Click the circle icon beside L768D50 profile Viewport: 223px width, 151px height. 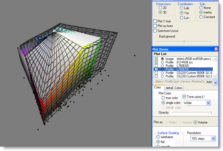pos(162,69)
